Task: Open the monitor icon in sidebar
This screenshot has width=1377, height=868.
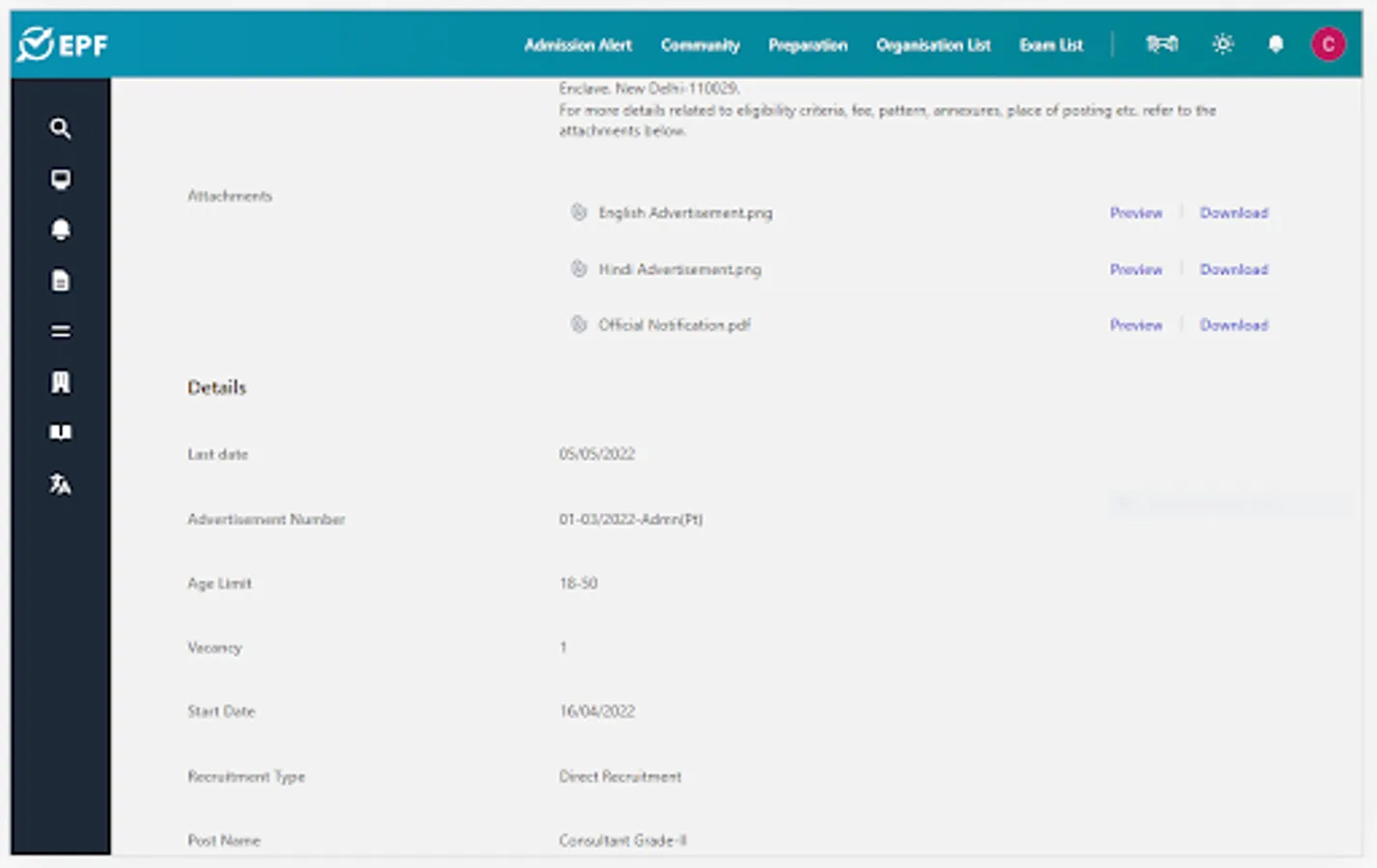Action: [x=61, y=179]
